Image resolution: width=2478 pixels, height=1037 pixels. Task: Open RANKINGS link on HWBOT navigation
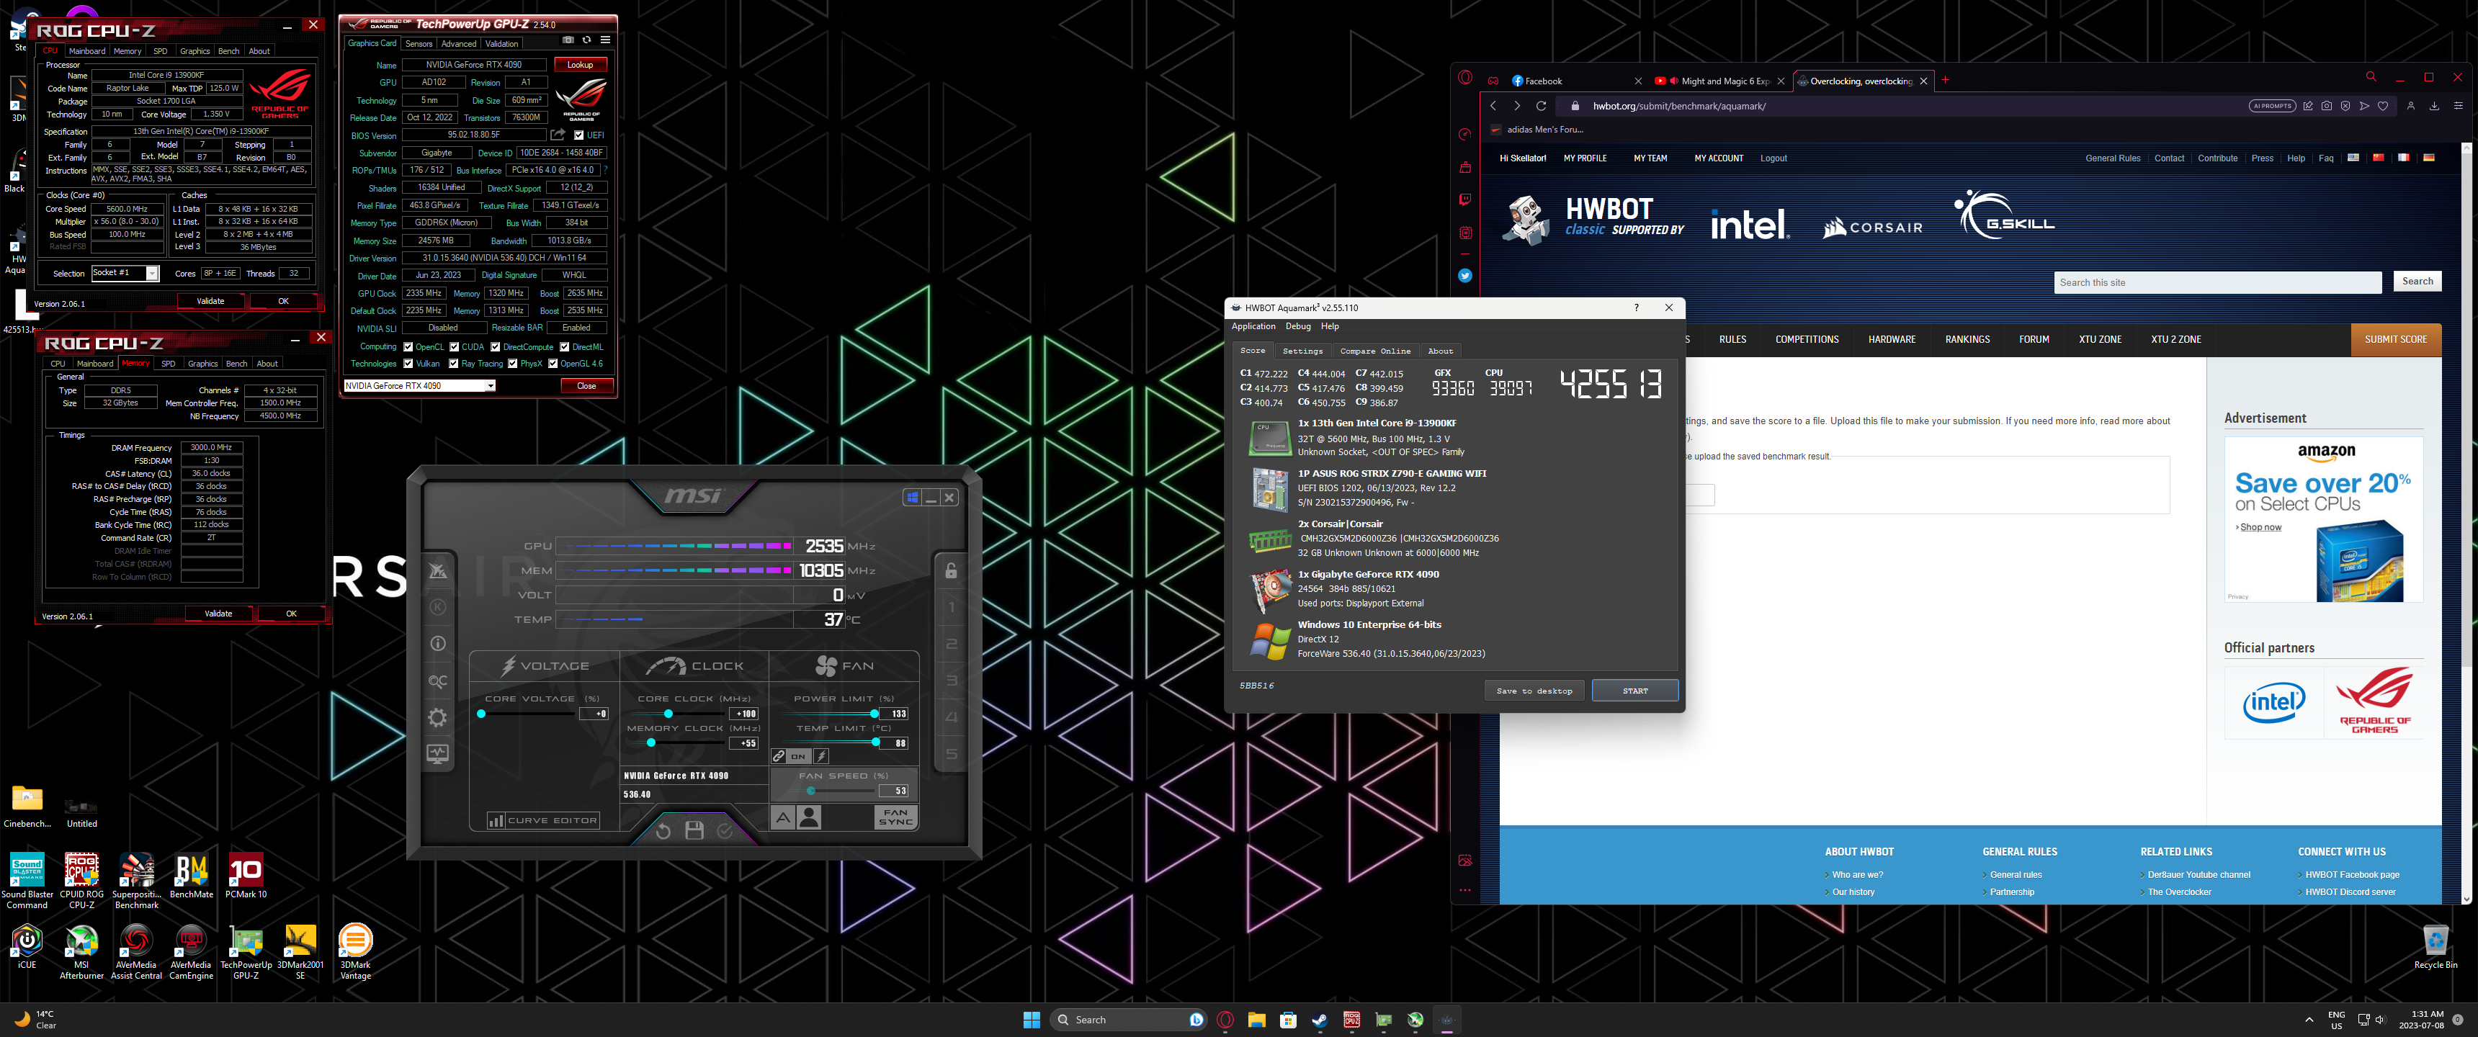(x=1967, y=340)
